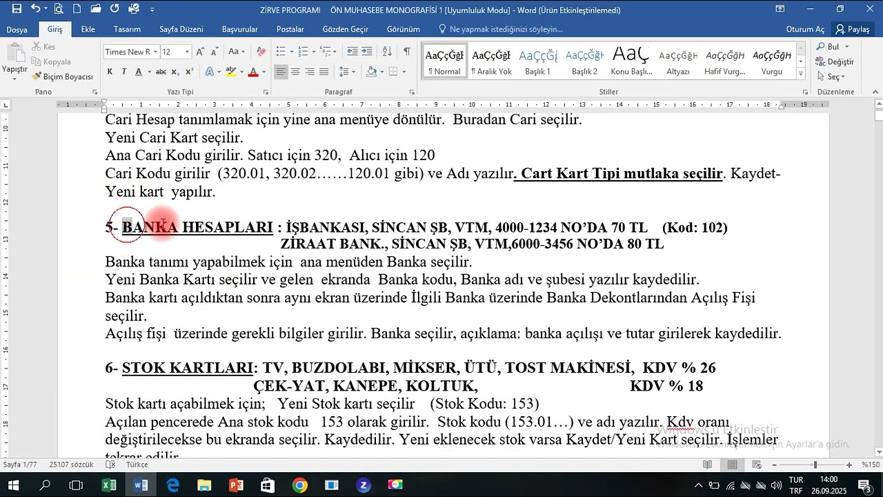Image resolution: width=883 pixels, height=497 pixels.
Task: Expand the numbered list dropdown arrow
Action: point(314,52)
